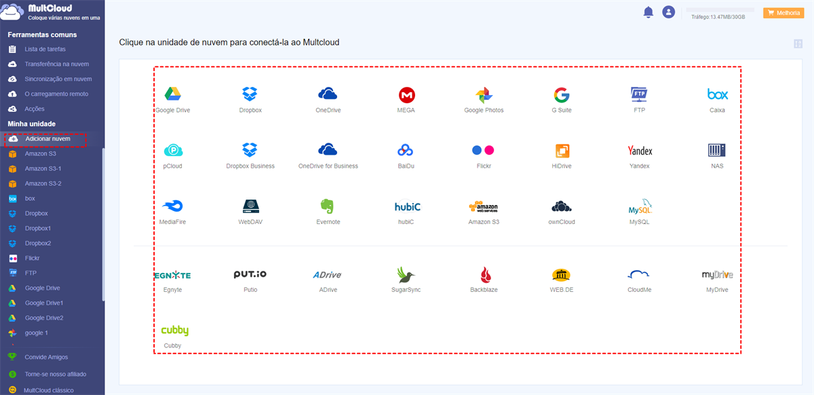
Task: Select the MySQL dolphin icon
Action: coord(640,207)
